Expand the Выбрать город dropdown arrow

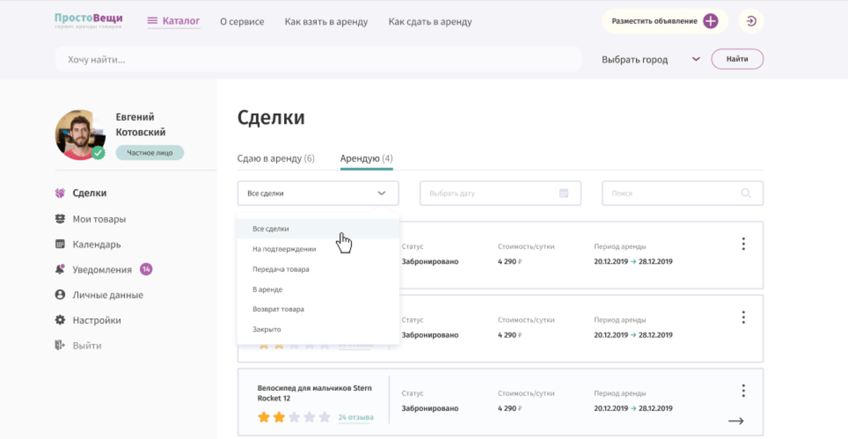tap(696, 59)
